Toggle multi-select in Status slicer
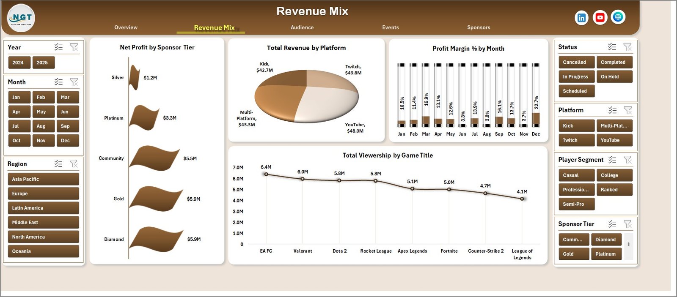This screenshot has height=297, width=677. click(x=612, y=47)
